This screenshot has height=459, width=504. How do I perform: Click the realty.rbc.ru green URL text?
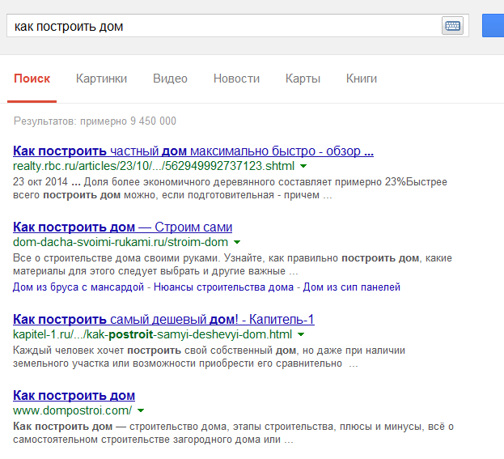coord(154,166)
